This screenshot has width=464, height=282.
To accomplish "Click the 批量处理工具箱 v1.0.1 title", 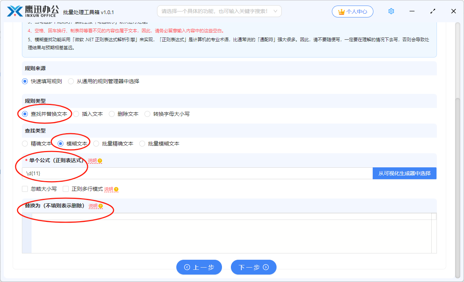I will [89, 12].
